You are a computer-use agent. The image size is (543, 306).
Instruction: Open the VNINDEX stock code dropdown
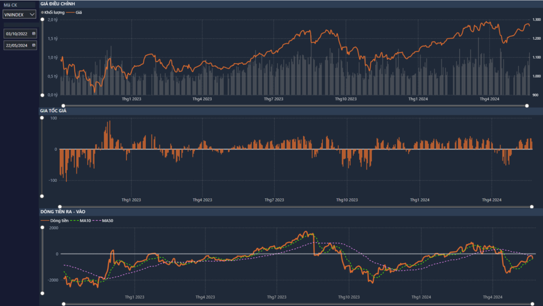[19, 14]
